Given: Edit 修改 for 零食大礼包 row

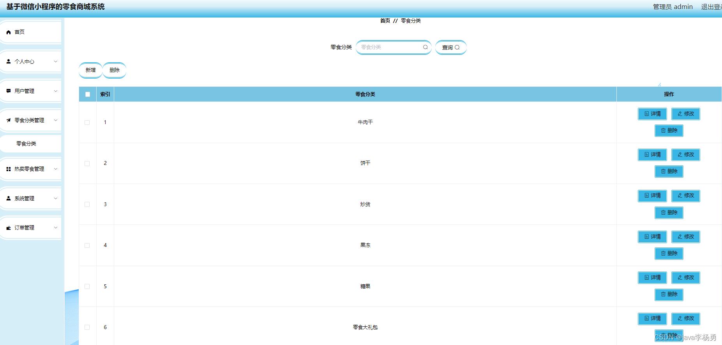Looking at the screenshot, I should [x=686, y=319].
